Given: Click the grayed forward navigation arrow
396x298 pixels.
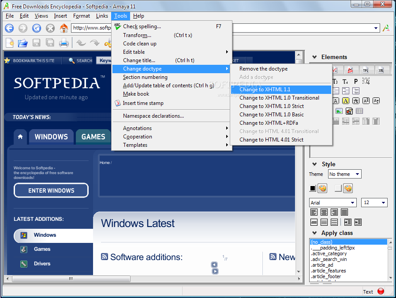Looking at the screenshot, I should (x=23, y=28).
